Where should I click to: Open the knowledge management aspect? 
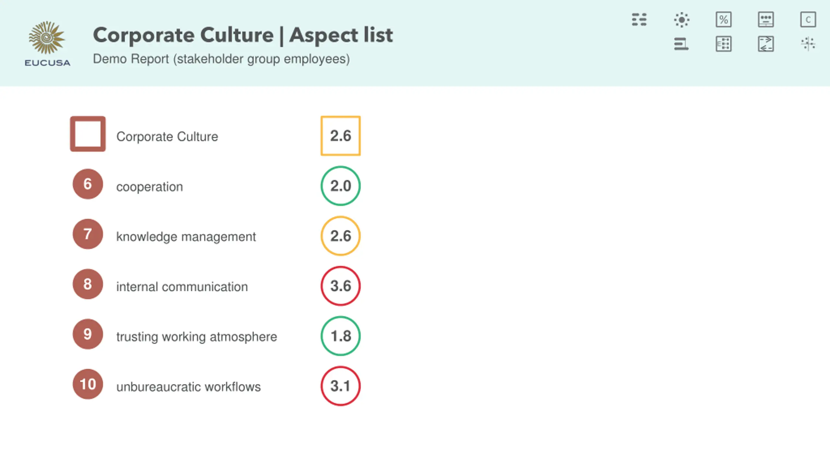click(x=186, y=237)
